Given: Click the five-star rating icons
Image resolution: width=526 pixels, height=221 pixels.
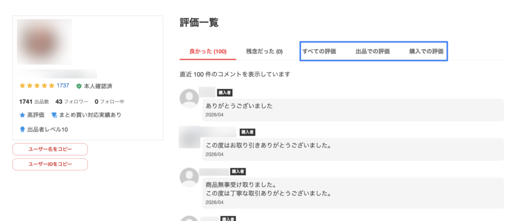Looking at the screenshot, I should [36, 86].
